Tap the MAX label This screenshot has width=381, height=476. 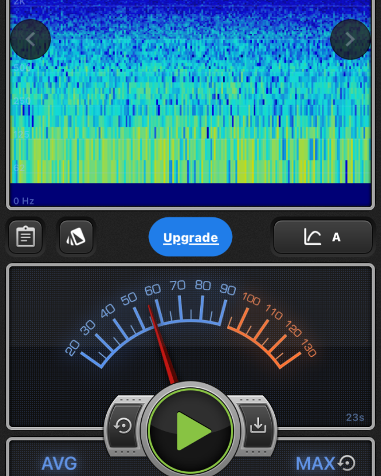click(315, 464)
